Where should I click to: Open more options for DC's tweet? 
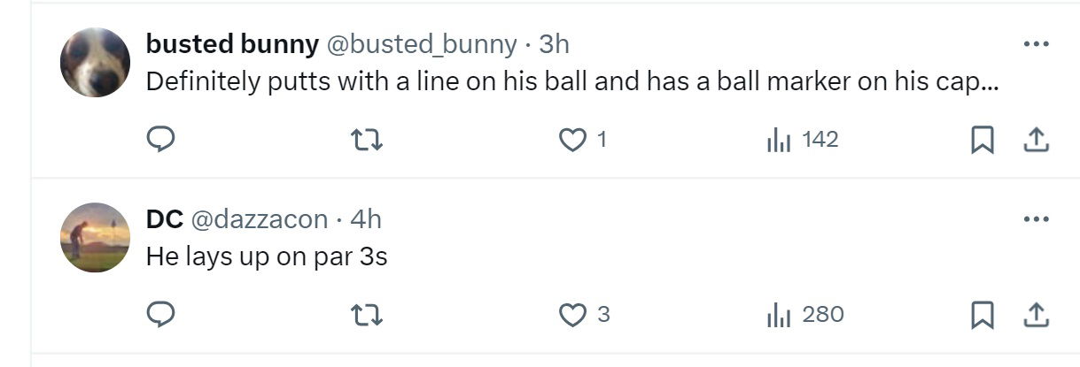[x=1036, y=218]
